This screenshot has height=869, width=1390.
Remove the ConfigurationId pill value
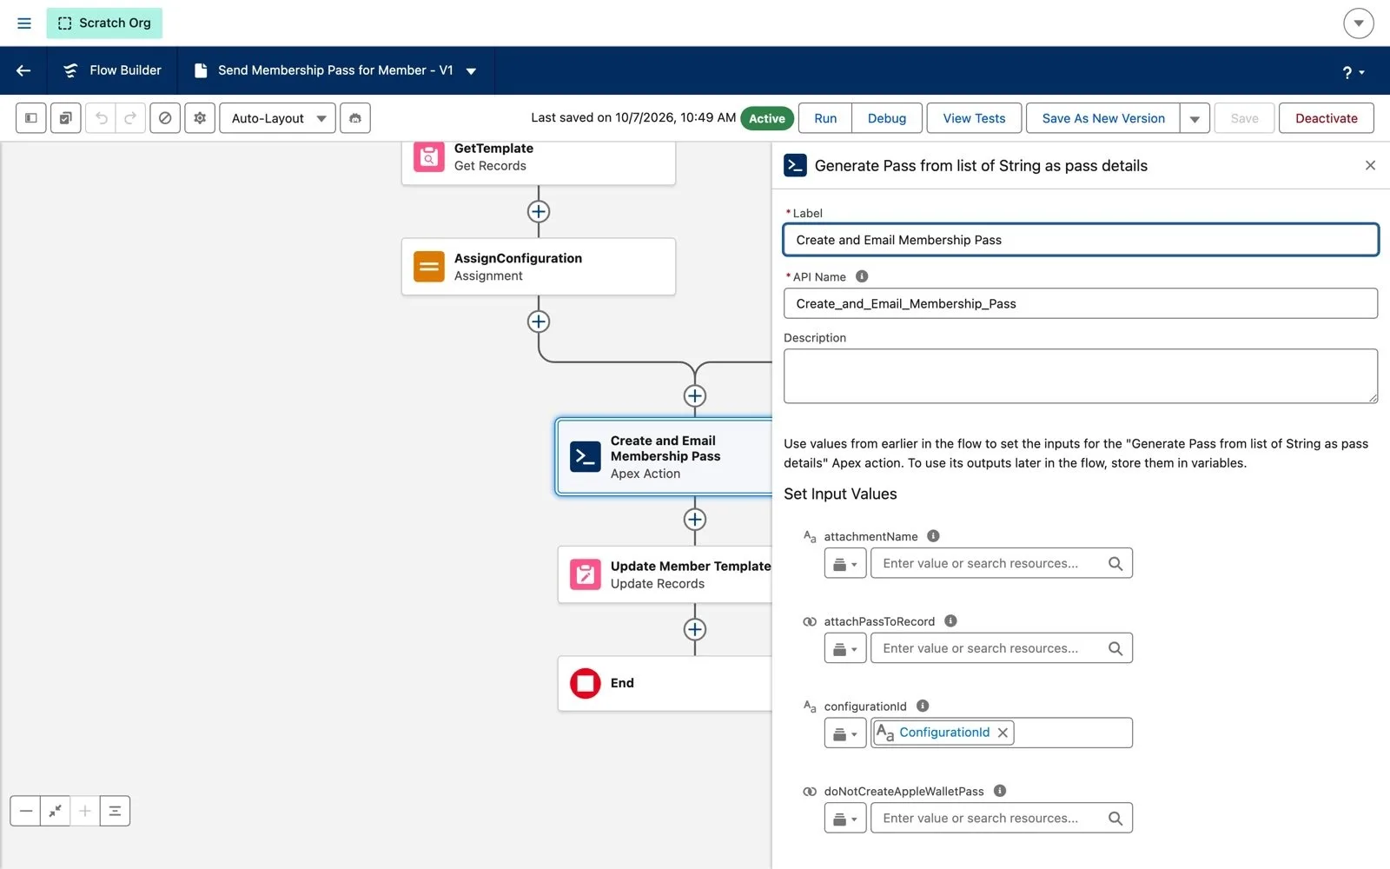1003,733
